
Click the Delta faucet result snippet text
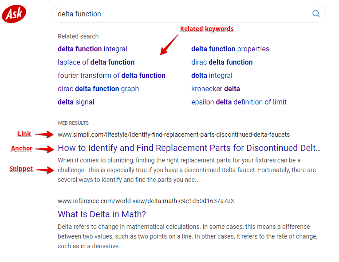pos(186,170)
